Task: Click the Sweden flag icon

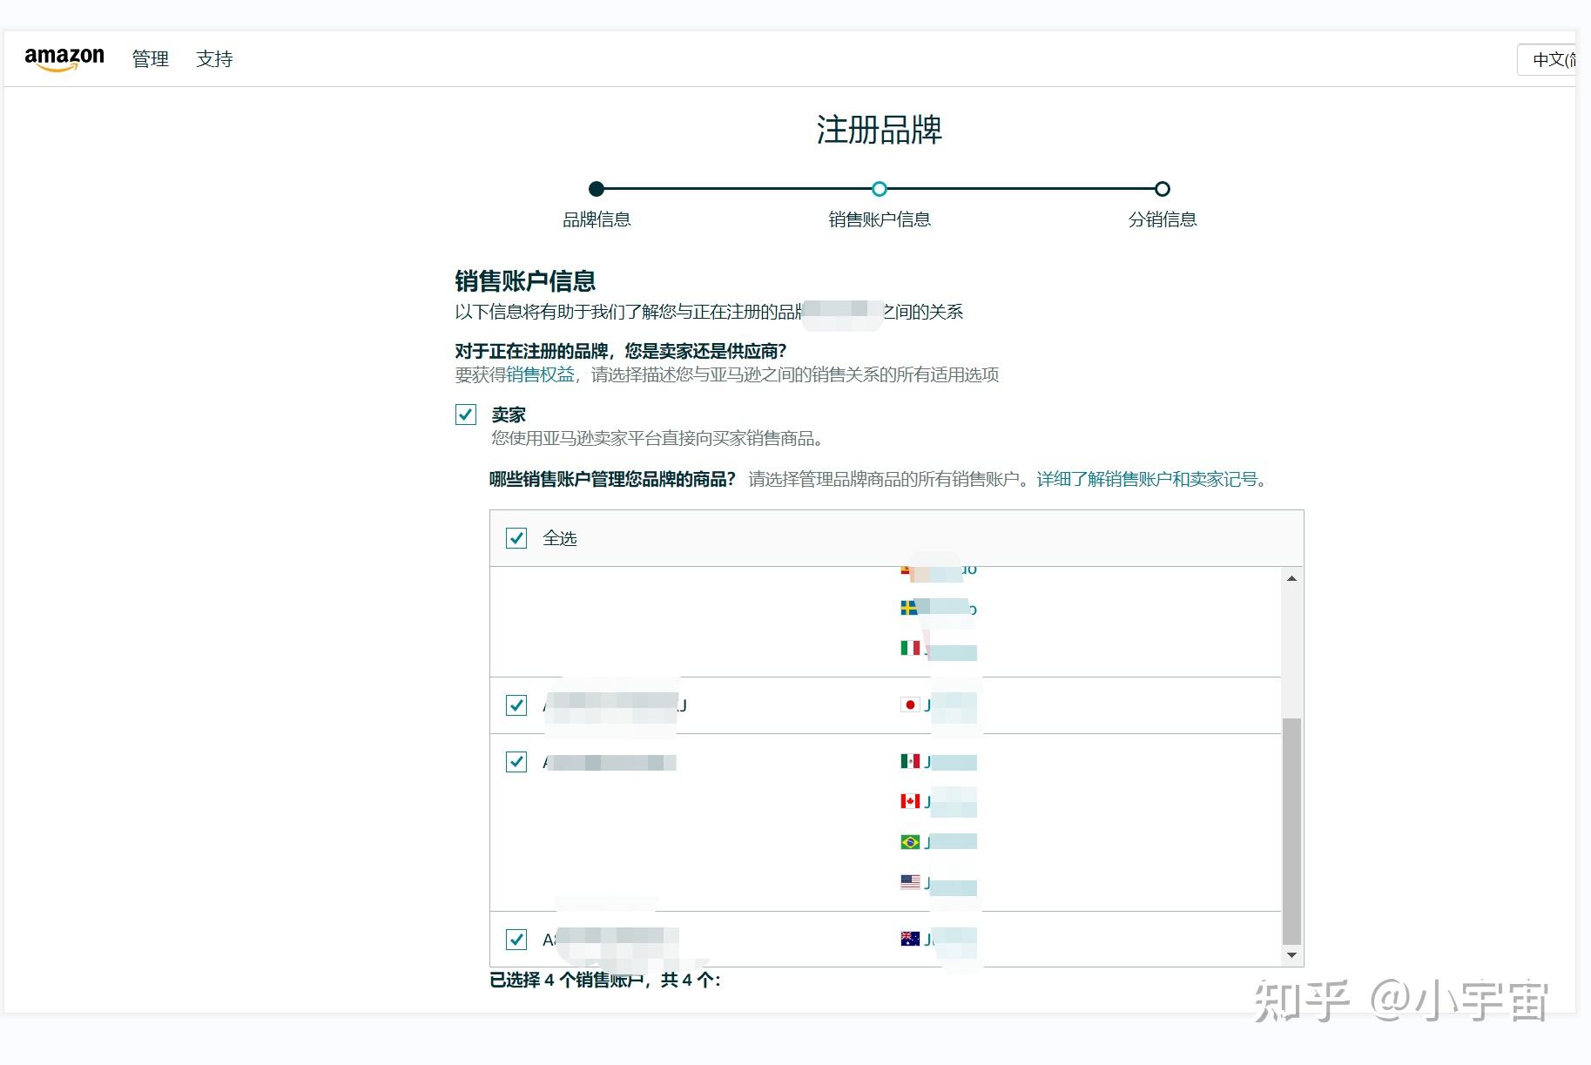Action: click(x=908, y=608)
